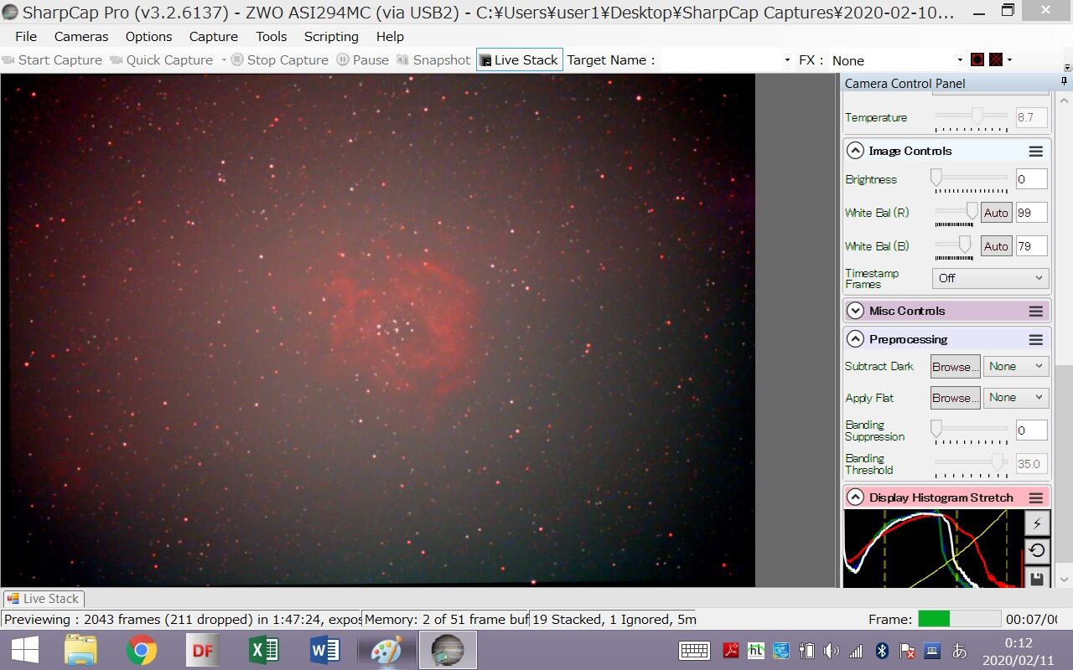1073x670 pixels.
Task: Open the Options menu
Action: point(148,37)
